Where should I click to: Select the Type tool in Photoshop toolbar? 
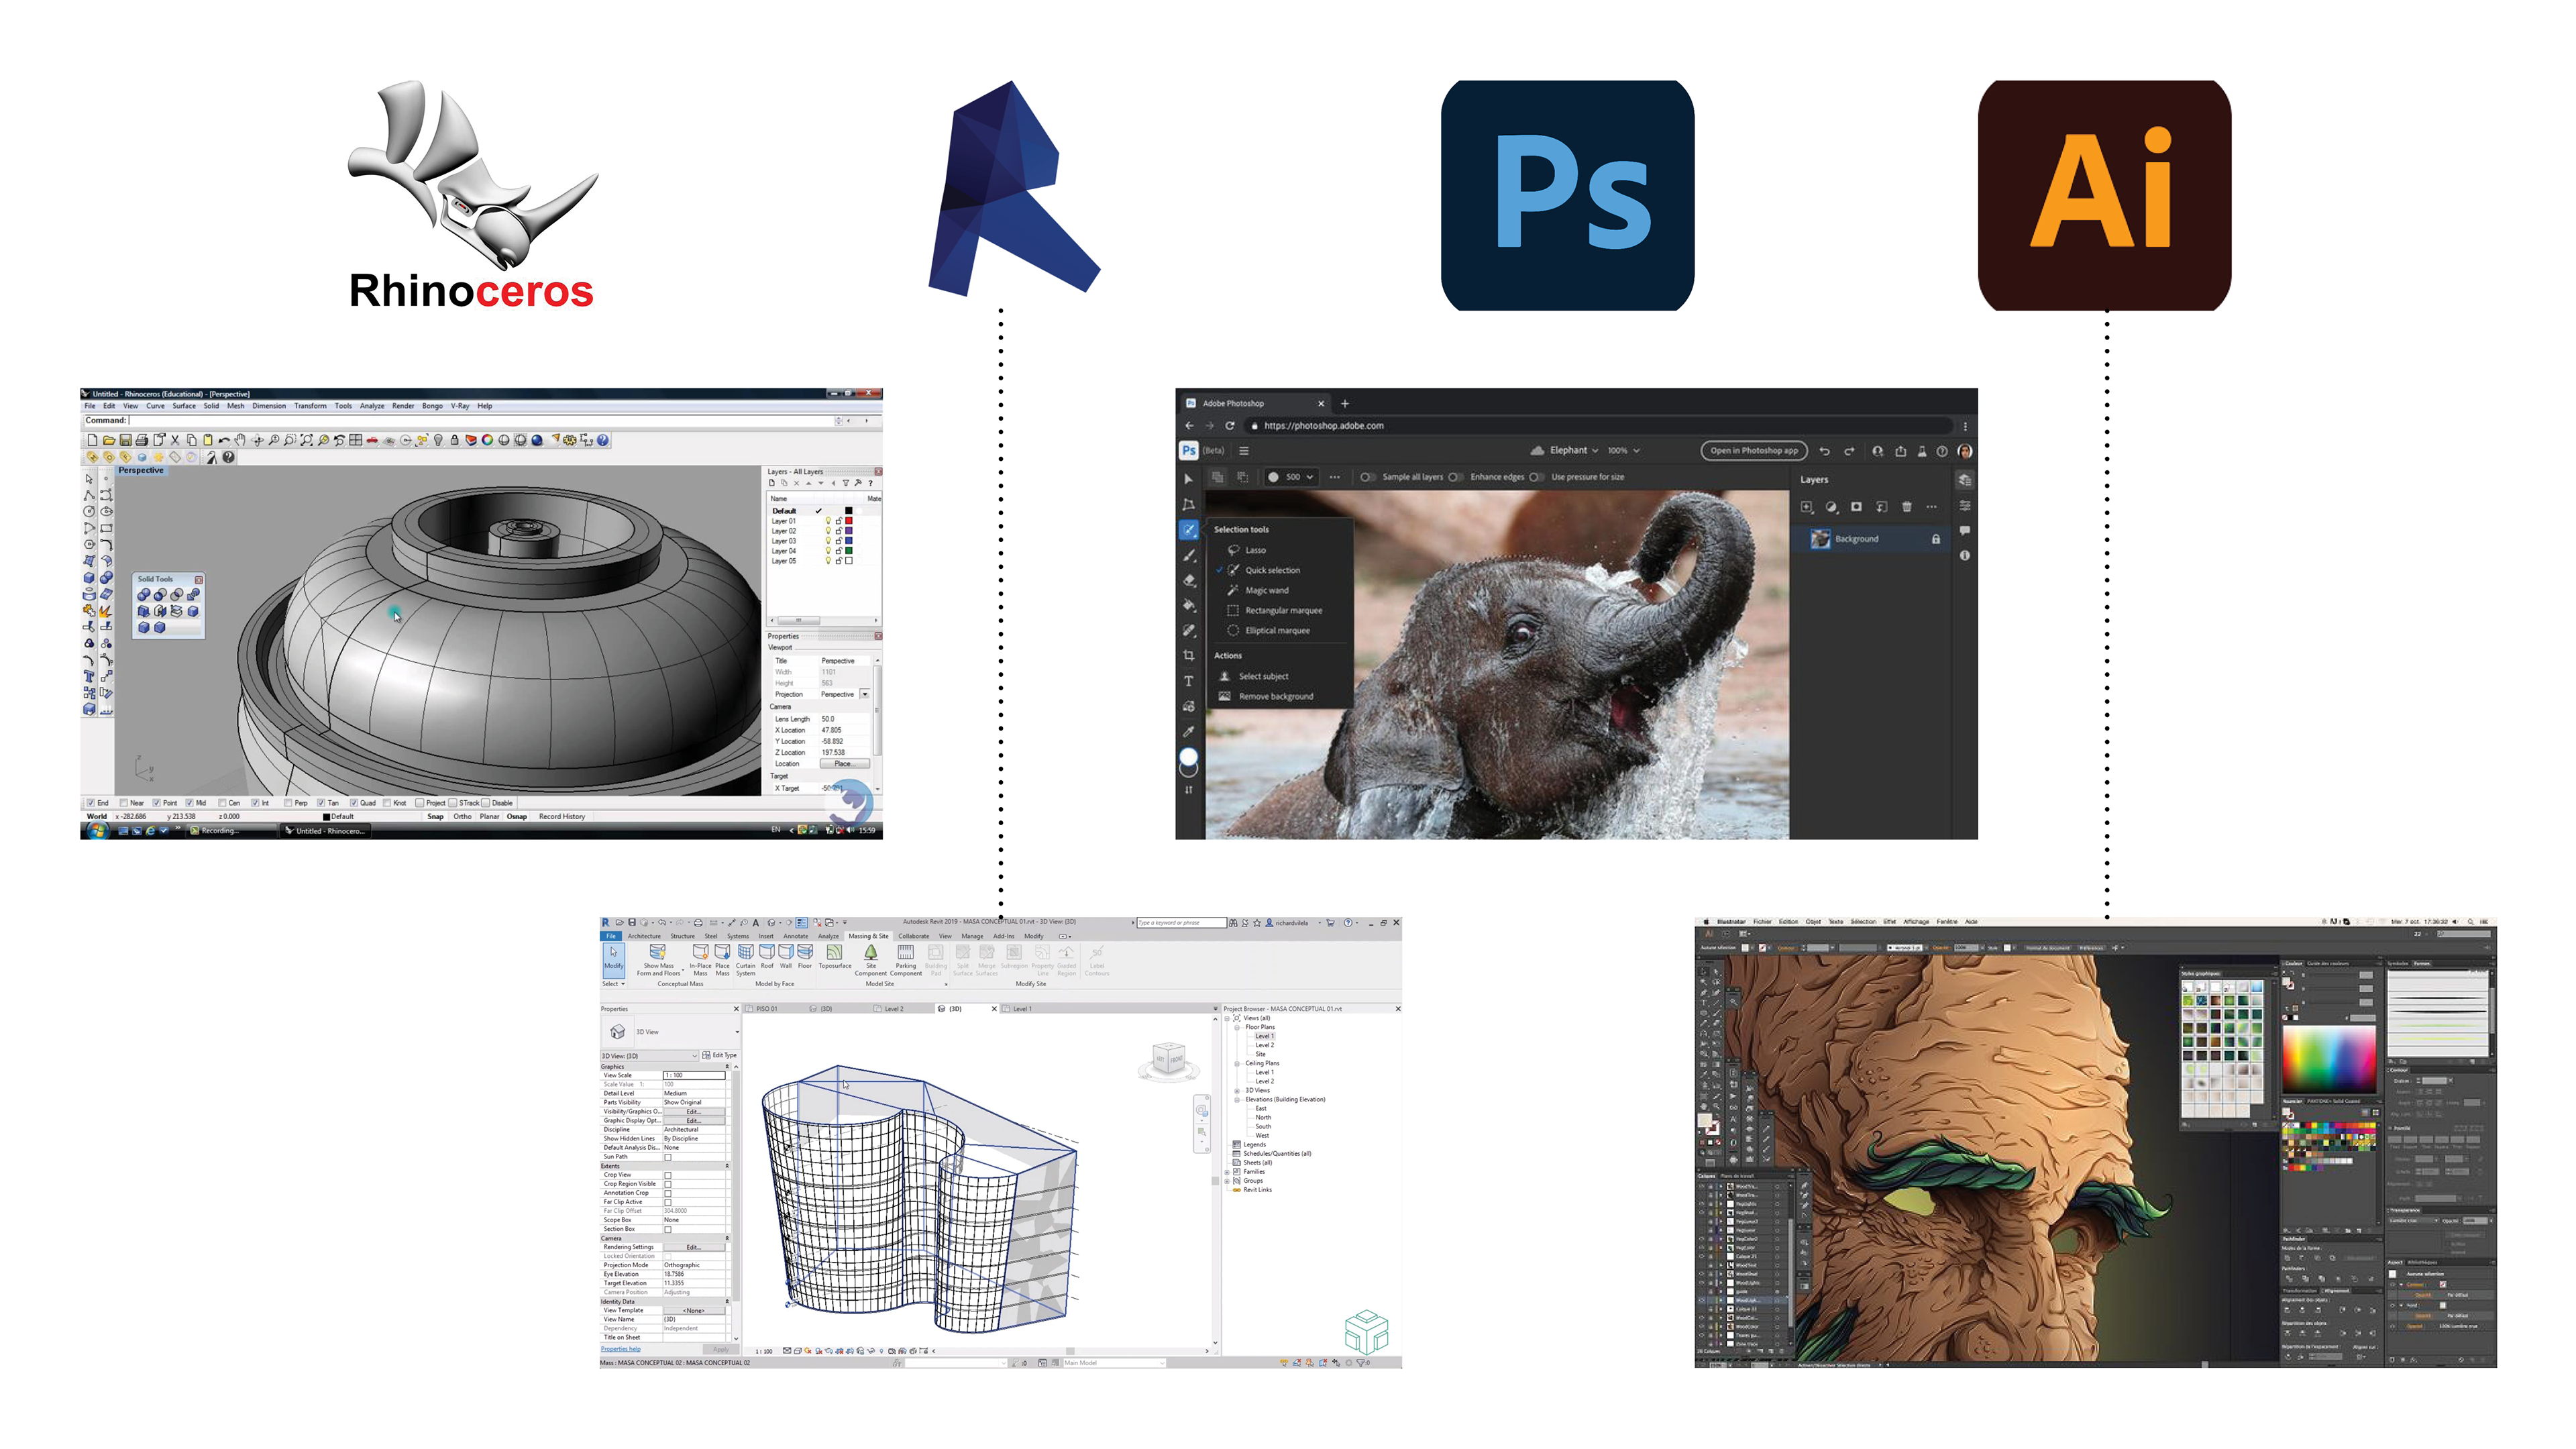coord(1189,681)
